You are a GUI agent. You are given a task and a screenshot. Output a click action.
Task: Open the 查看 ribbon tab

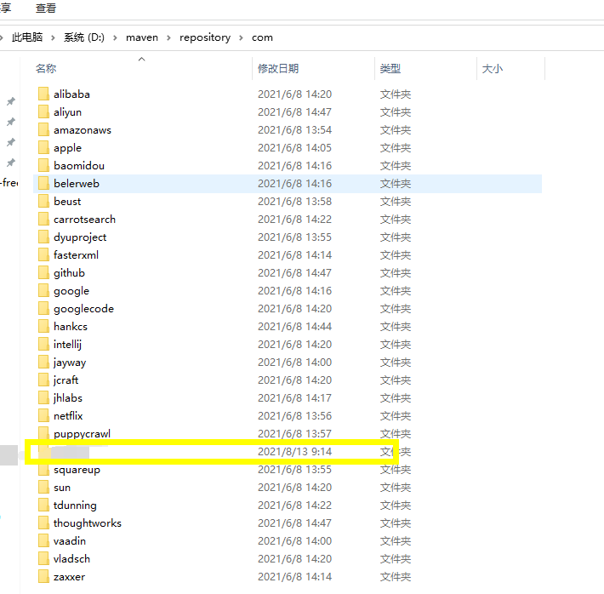[46, 8]
